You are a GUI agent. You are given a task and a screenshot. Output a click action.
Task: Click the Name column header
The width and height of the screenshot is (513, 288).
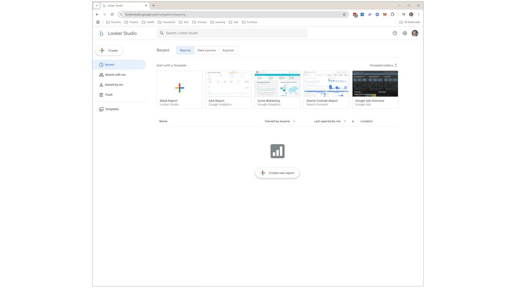click(x=164, y=121)
